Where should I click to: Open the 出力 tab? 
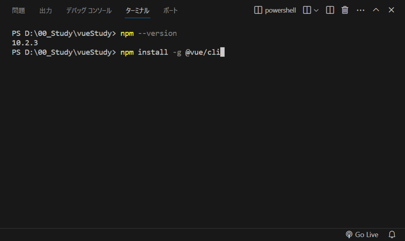45,11
